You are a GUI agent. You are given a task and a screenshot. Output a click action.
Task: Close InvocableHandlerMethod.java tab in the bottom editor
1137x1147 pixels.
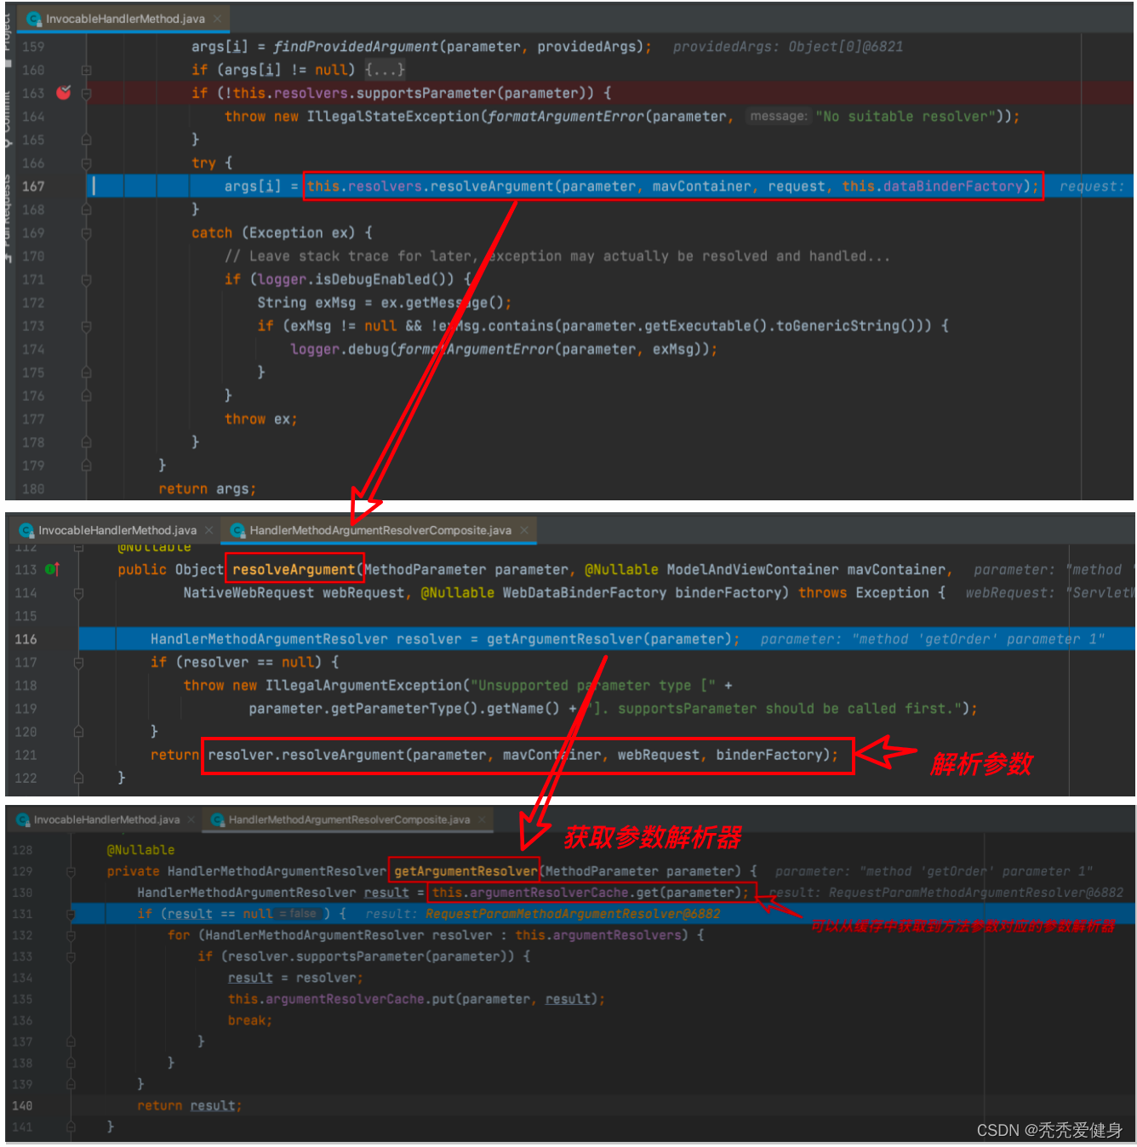pos(191,819)
